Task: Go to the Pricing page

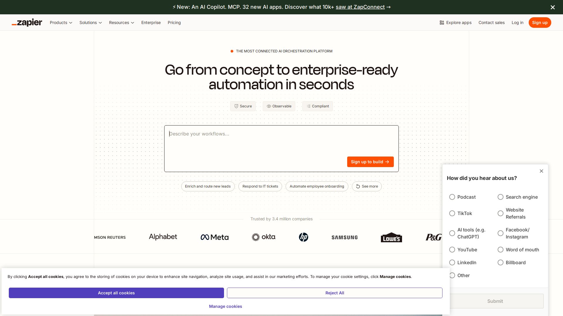Action: pyautogui.click(x=174, y=23)
